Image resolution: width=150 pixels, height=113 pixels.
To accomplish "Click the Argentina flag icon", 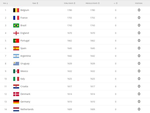I will click(x=16, y=56).
